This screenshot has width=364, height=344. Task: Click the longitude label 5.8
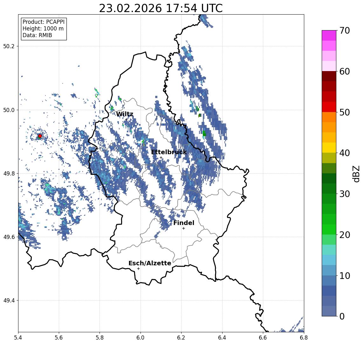coord(100,338)
